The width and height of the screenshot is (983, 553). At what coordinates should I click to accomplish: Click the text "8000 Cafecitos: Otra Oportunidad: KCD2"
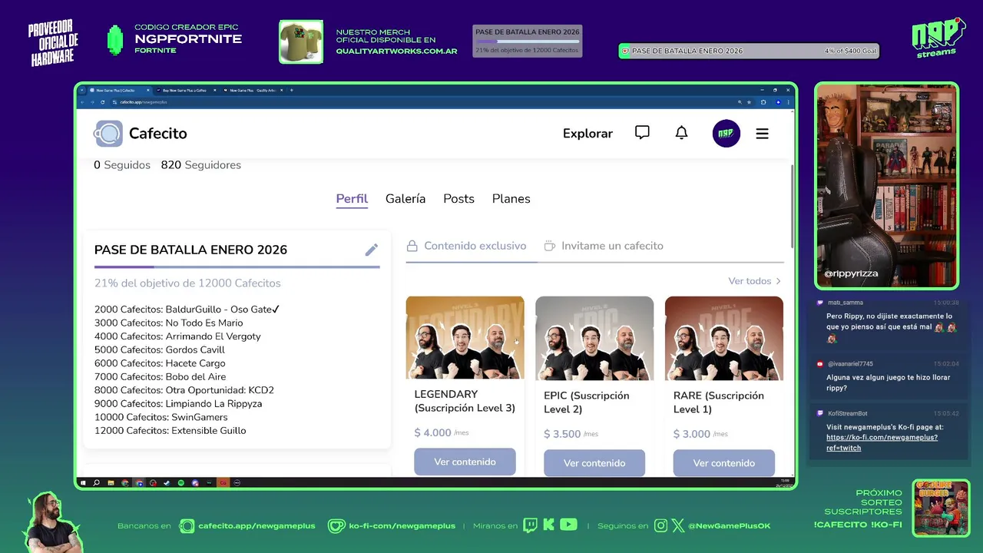[184, 390]
